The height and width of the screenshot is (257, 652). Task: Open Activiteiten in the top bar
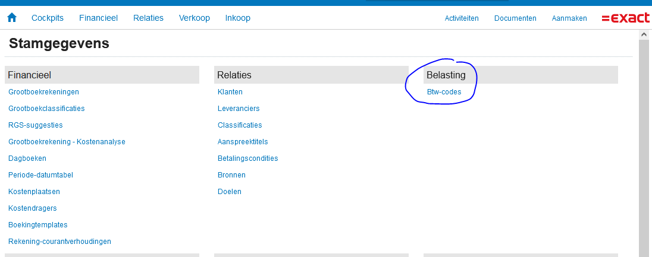pos(462,18)
